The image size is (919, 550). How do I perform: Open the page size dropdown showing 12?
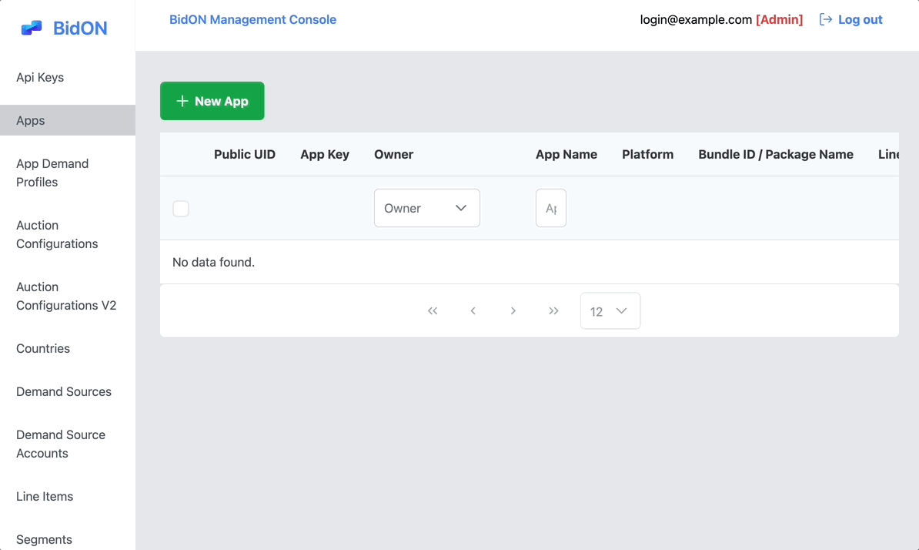tap(610, 310)
